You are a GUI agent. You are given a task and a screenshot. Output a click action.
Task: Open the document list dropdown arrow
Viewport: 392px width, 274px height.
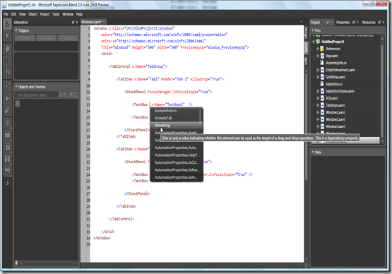[x=302, y=22]
